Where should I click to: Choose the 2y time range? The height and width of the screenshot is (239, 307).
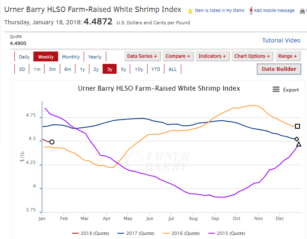point(96,69)
